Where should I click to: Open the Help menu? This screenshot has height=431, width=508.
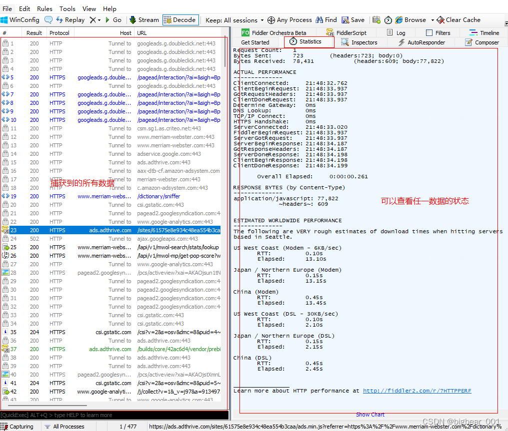[109, 8]
